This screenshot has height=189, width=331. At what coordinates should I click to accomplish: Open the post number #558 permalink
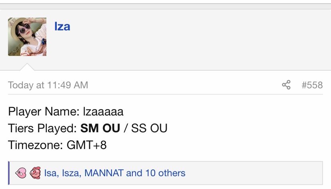pyautogui.click(x=312, y=85)
